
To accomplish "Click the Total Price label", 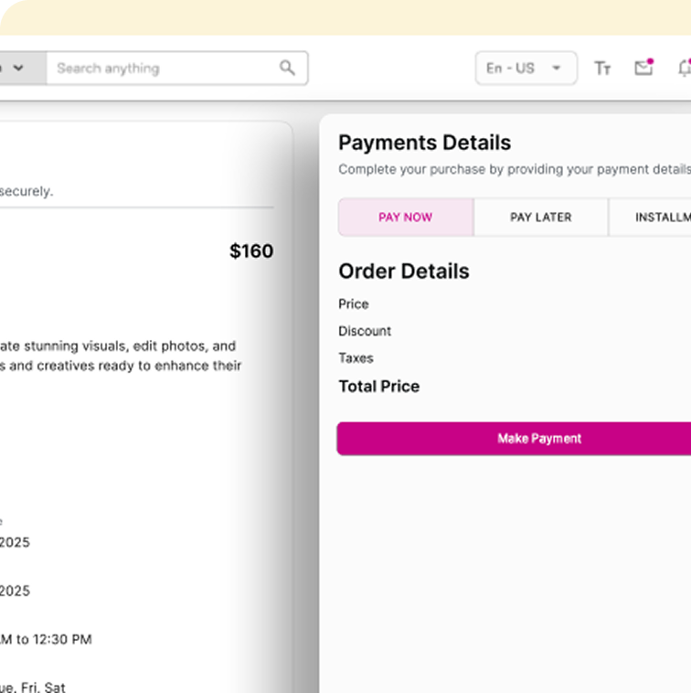I will 378,387.
